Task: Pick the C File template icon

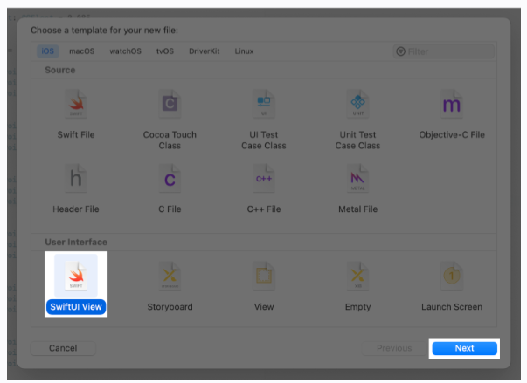Action: click(170, 178)
